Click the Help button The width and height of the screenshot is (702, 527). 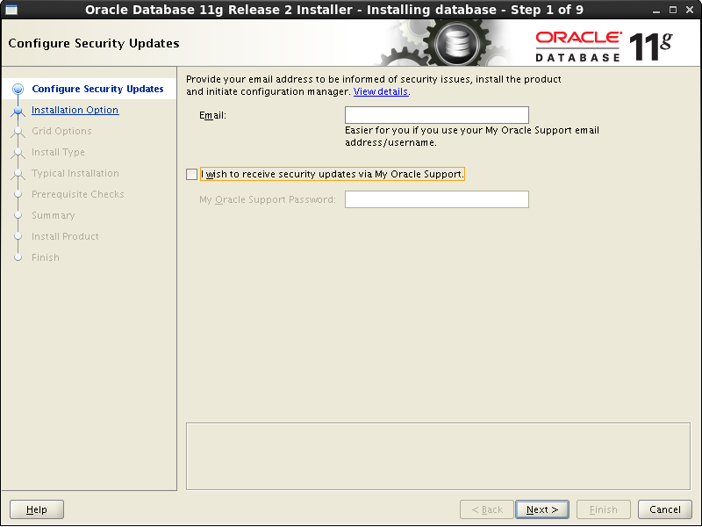[x=36, y=509]
